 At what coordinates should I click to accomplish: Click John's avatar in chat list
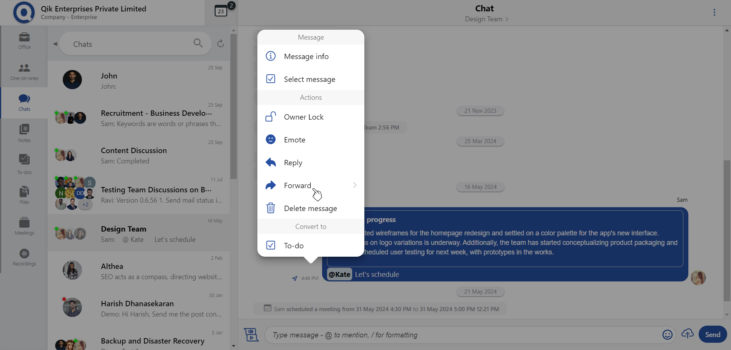click(x=72, y=80)
